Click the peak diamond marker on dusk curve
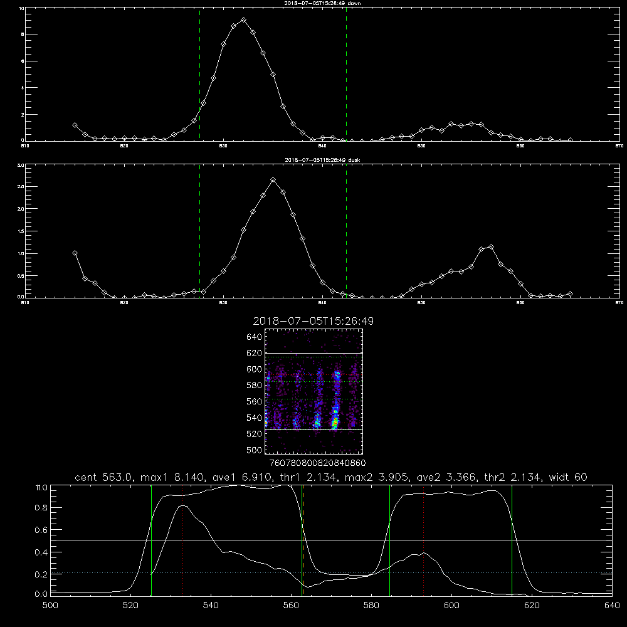The height and width of the screenshot is (627, 627). (x=273, y=180)
